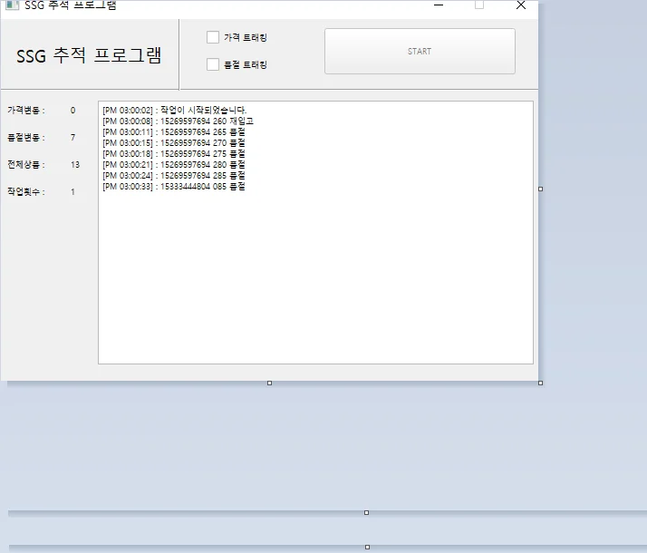Image resolution: width=647 pixels, height=553 pixels.
Task: Minimize the SSG 추적 프로그램 window
Action: pyautogui.click(x=439, y=5)
